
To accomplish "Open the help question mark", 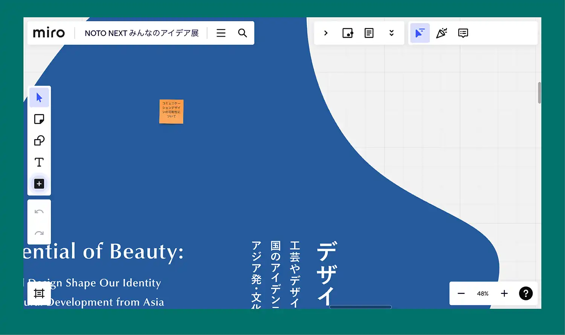I will click(526, 294).
